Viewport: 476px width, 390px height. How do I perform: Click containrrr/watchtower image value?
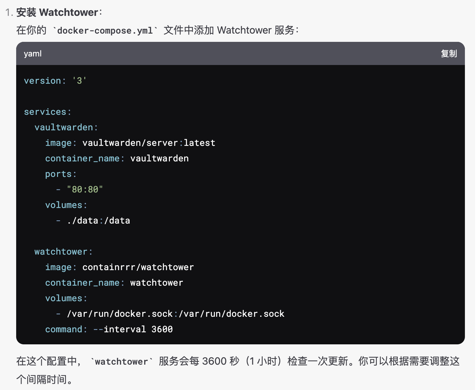point(138,267)
